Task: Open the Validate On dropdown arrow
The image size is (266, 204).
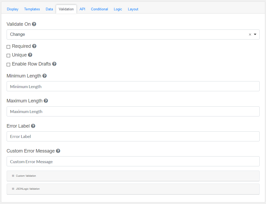Action: click(x=255, y=34)
